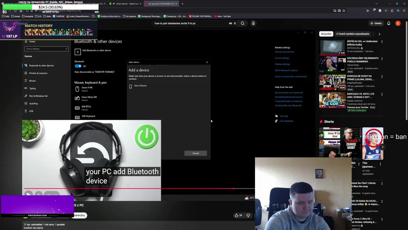Open new browser tab plus
This screenshot has height=230, width=408.
[182, 4]
